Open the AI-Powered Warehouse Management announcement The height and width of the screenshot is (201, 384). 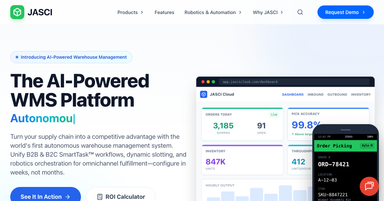71,57
